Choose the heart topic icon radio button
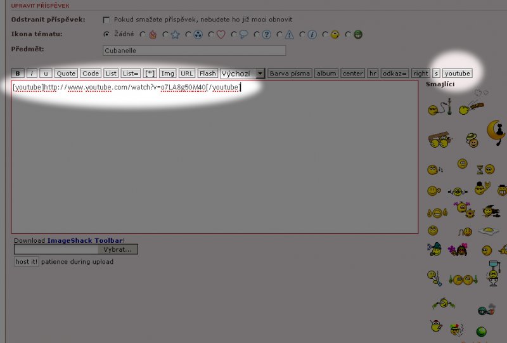The width and height of the screenshot is (507, 343). coord(211,35)
